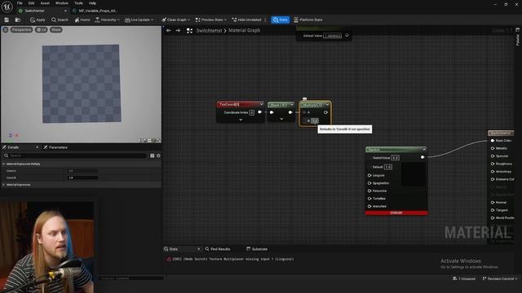The height and width of the screenshot is (293, 522).
Task: Open the Lit view mode dropdown
Action: (42, 30)
